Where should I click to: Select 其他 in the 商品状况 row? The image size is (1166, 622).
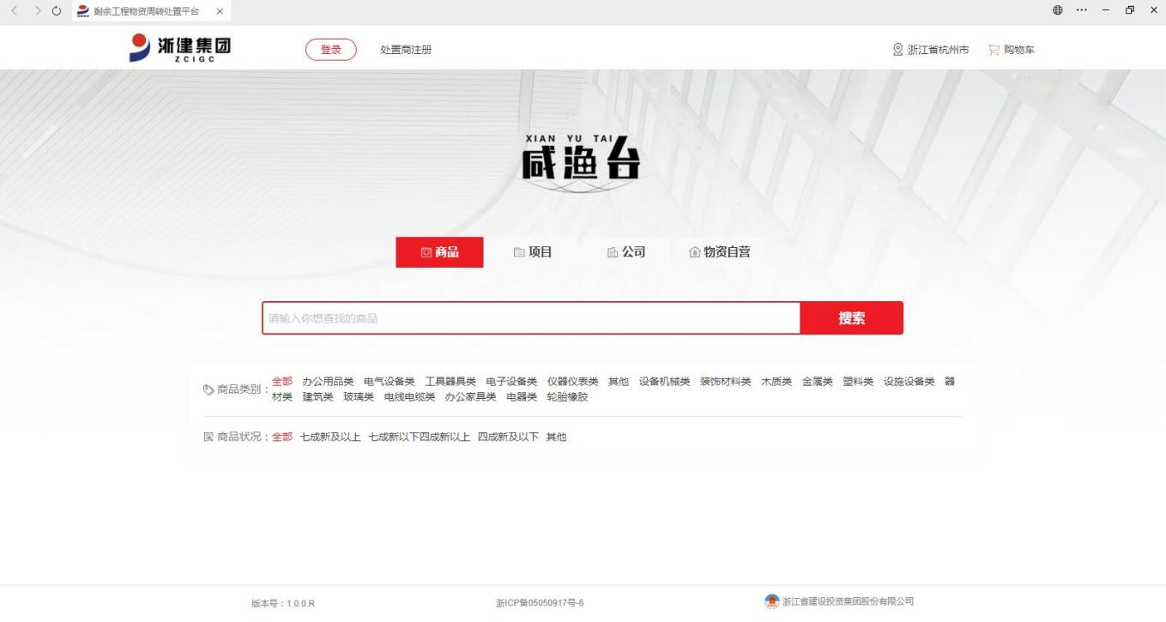[556, 437]
